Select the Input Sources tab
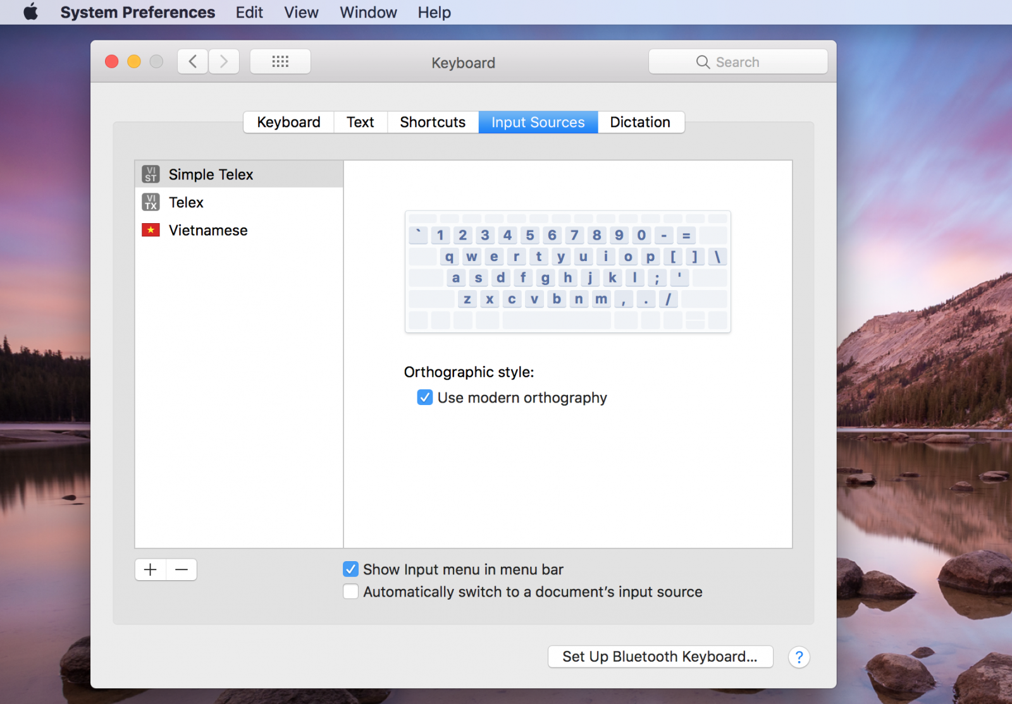 (x=538, y=122)
